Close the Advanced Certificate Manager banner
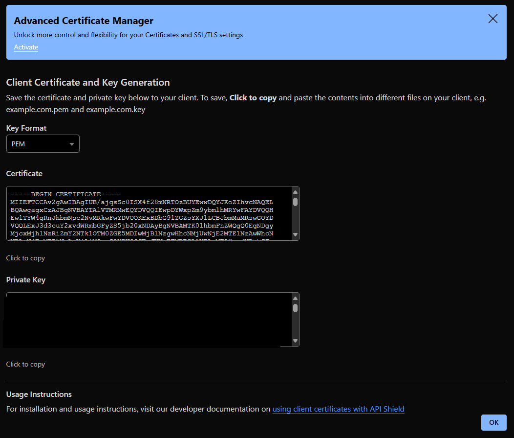Screen dimensions: 514x438 tap(493, 19)
